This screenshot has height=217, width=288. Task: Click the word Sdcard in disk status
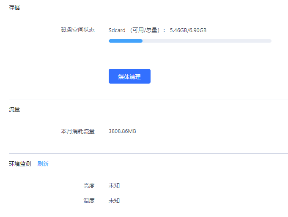[117, 30]
